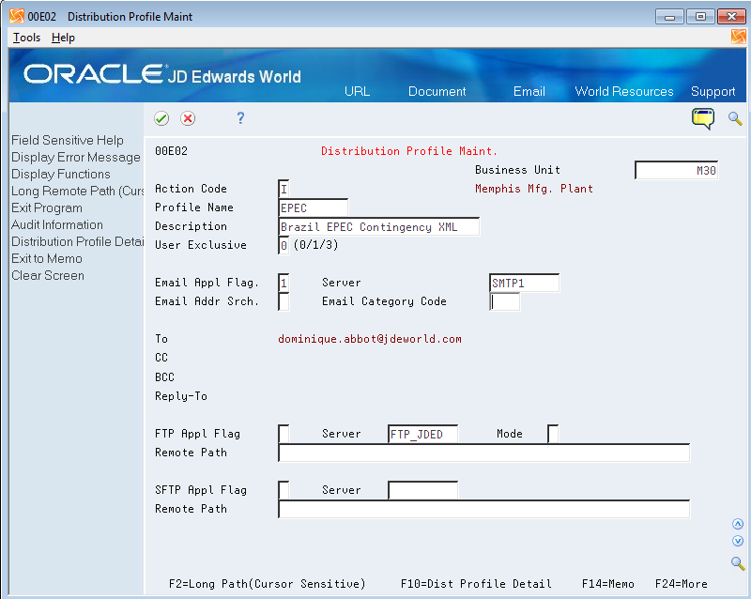Minimize the Distribution Profile Maint window

[x=669, y=17]
